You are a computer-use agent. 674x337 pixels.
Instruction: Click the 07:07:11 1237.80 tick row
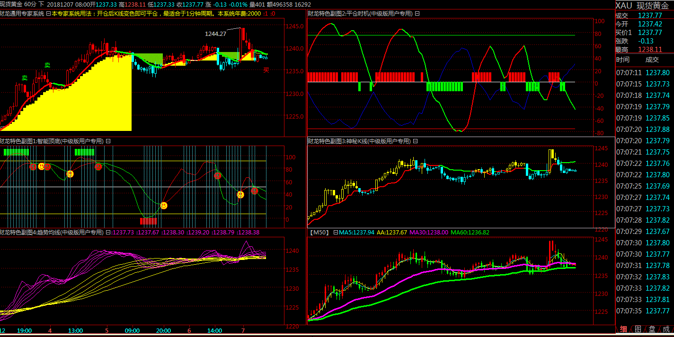click(644, 73)
